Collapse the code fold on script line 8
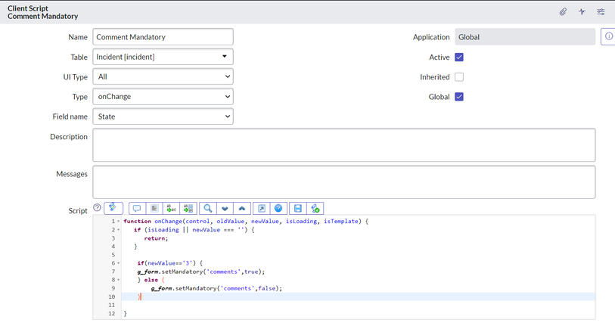Screen dimensions: 615x326 click(x=119, y=280)
